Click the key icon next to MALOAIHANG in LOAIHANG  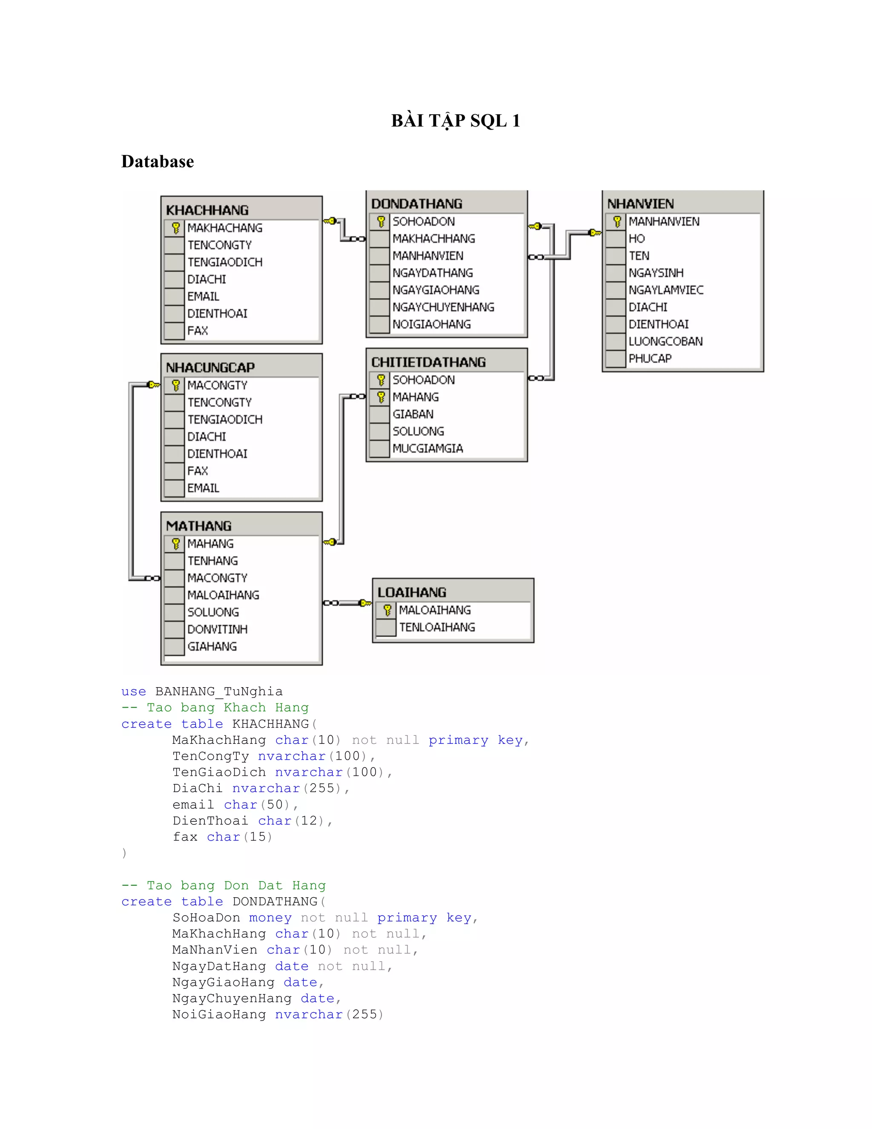point(387,611)
